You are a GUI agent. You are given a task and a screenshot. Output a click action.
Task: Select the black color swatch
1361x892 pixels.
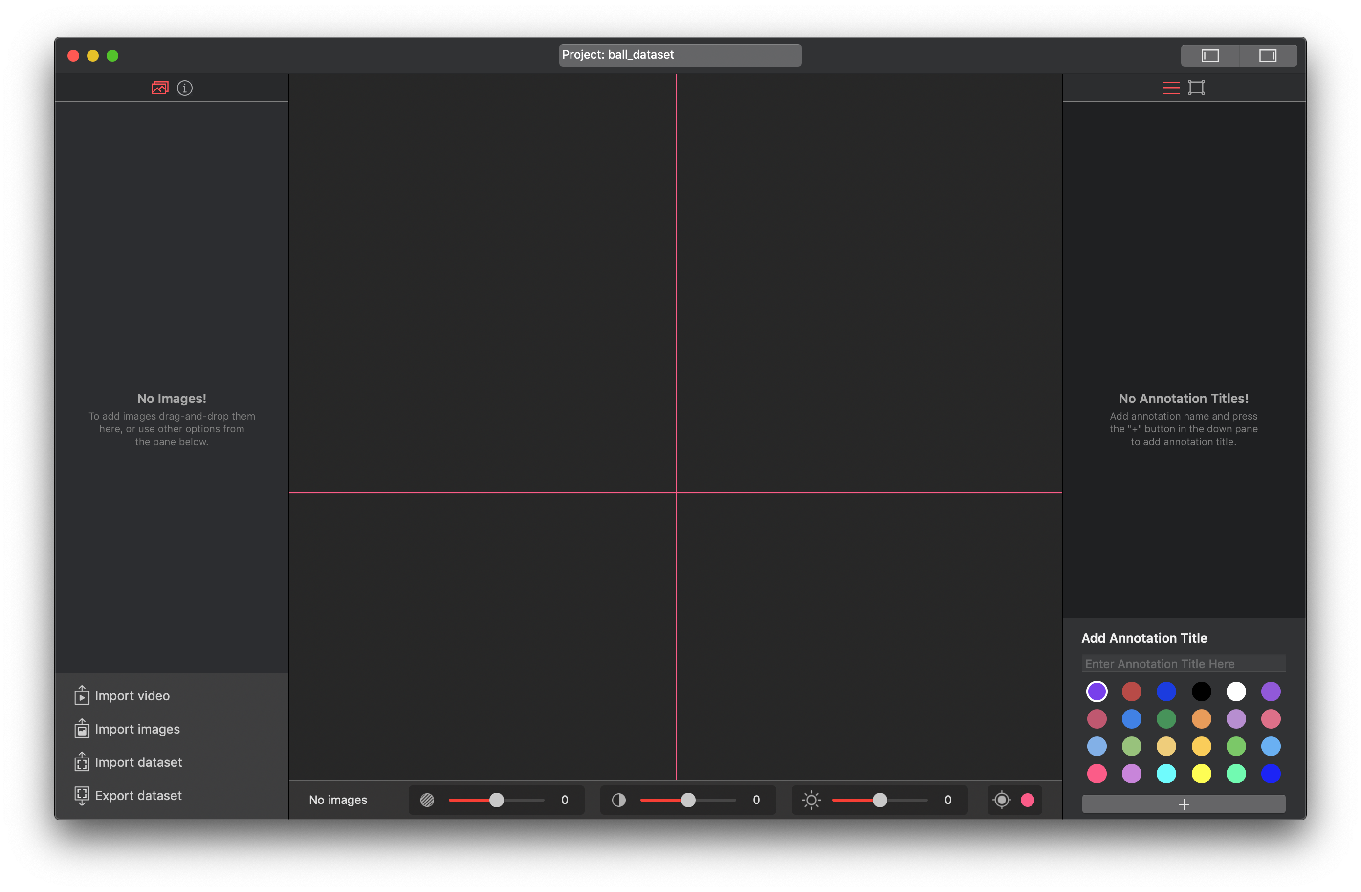(1201, 691)
